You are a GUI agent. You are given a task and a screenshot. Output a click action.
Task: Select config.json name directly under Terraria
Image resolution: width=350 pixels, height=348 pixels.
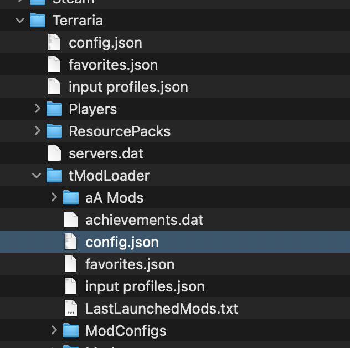tap(105, 43)
